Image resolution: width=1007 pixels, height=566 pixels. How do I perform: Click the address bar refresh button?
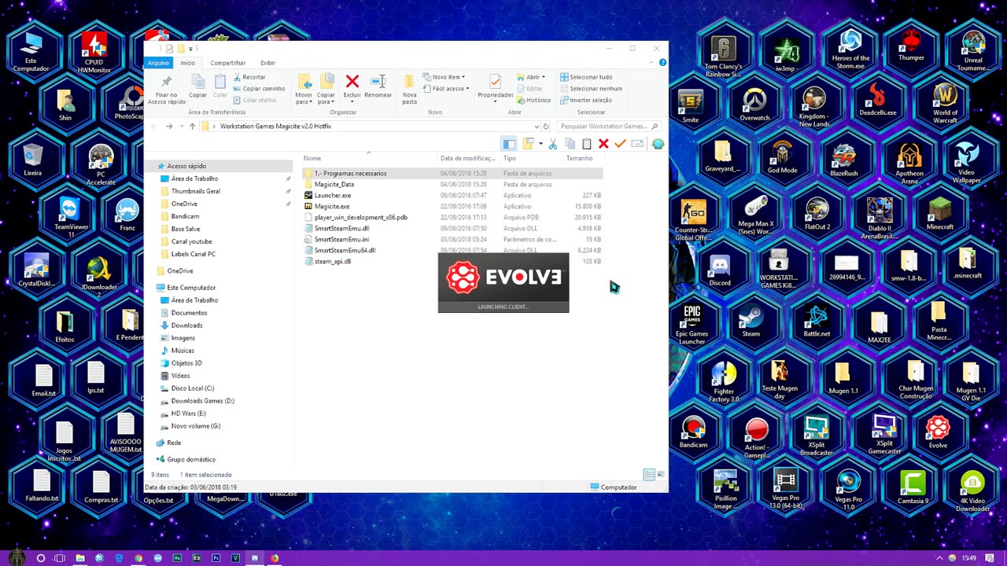coord(546,126)
